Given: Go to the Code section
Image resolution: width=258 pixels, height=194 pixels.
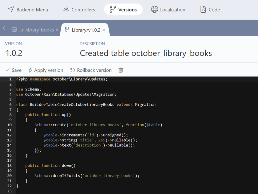Looking at the screenshot, I should [210, 10].
